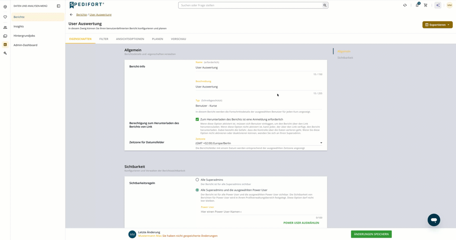Viewport: 456px width, 240px height.
Task: Open favorites heart icon in left rail
Action: coord(5,17)
